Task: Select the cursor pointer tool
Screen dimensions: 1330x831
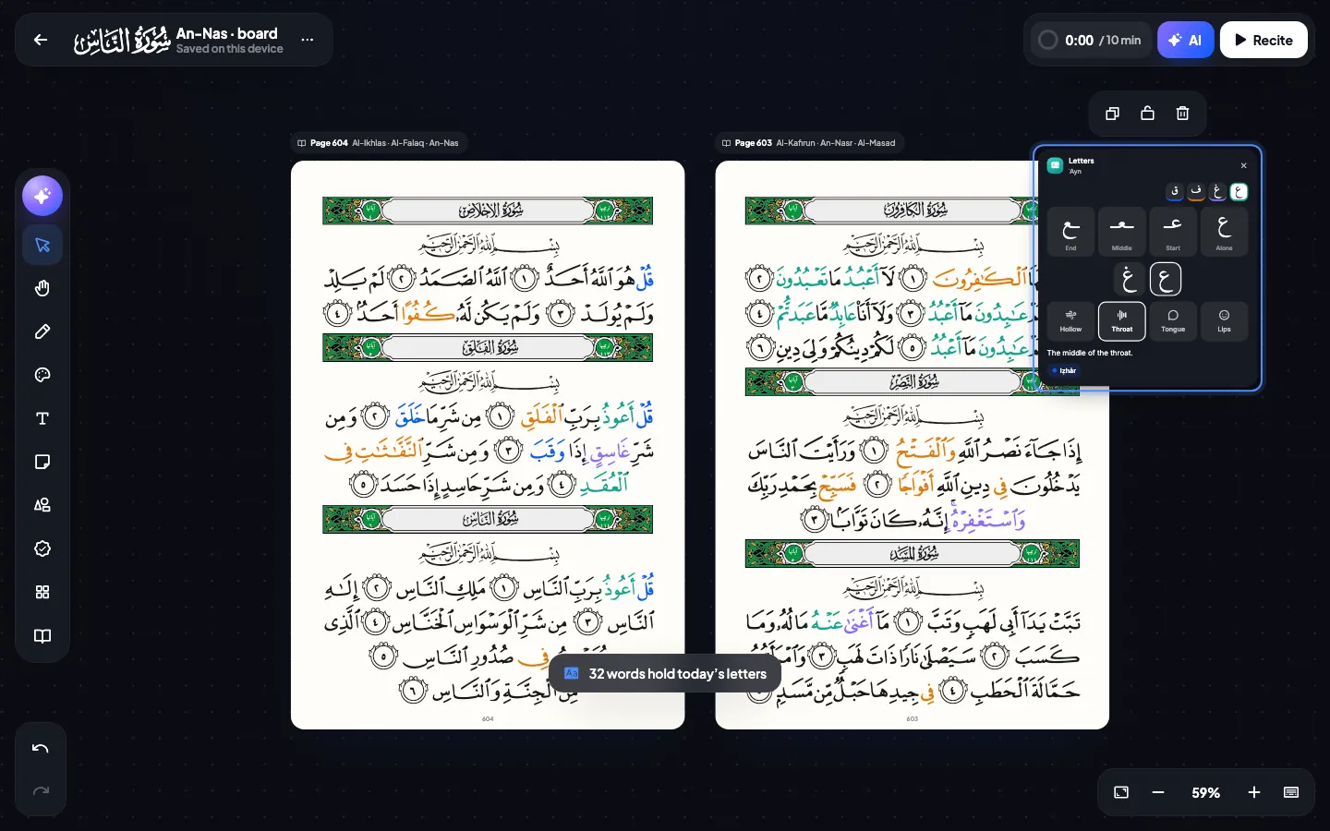Action: pos(42,245)
